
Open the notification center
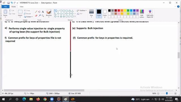[176, 99]
